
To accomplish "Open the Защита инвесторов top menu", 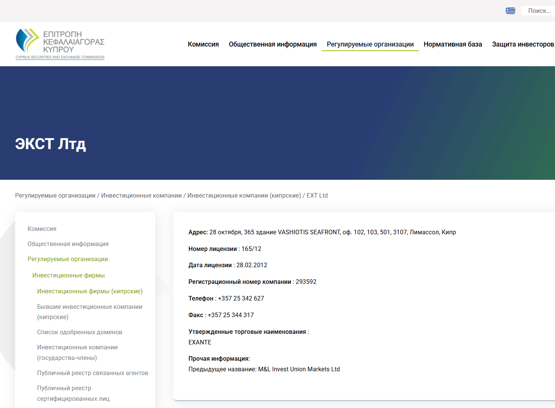I will click(523, 44).
